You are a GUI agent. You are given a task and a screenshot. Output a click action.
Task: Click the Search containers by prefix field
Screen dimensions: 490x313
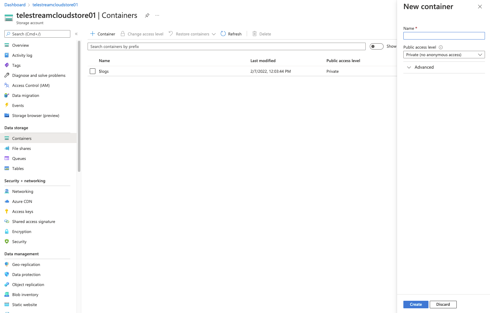tap(226, 46)
